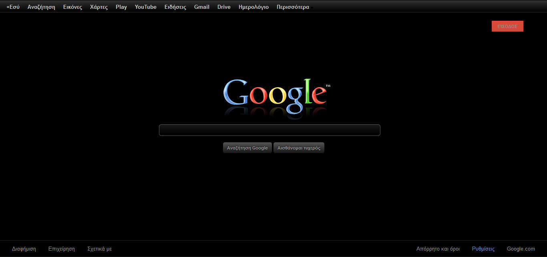Open Drive from the top navigation bar
The width and height of the screenshot is (547, 257).
pyautogui.click(x=224, y=6)
